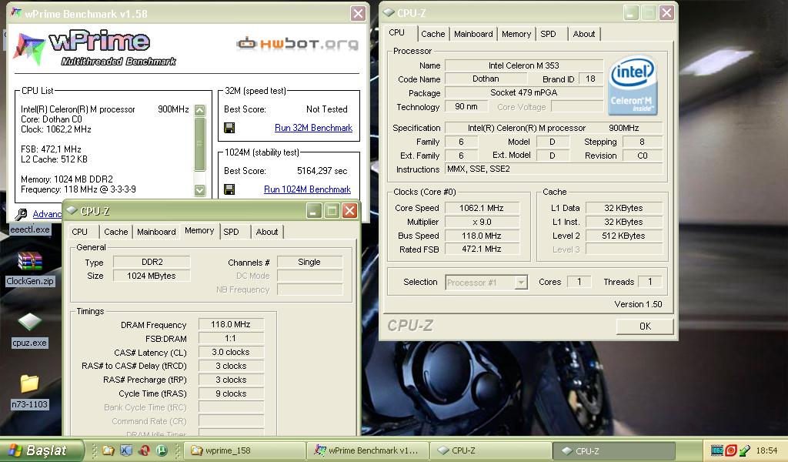
Task: Click the CPU List scrollbar thumb
Action: (x=200, y=144)
